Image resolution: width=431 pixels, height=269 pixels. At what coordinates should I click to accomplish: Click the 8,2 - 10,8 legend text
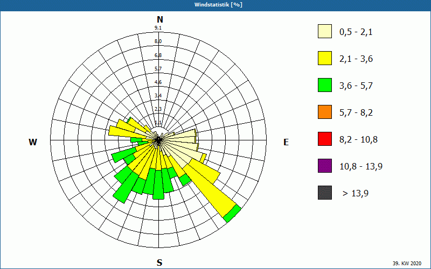358,140
